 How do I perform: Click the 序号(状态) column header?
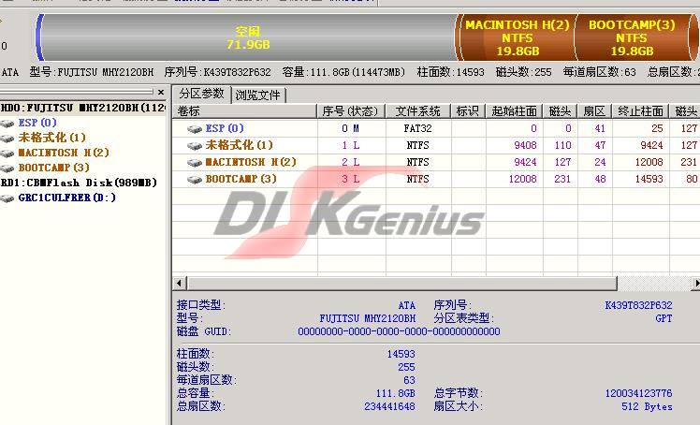click(x=350, y=111)
